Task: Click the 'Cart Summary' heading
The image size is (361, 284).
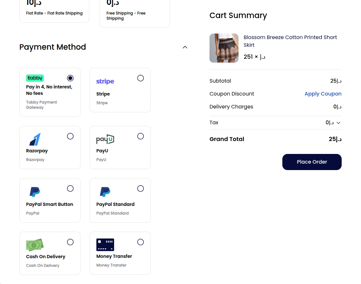Action: [x=238, y=15]
